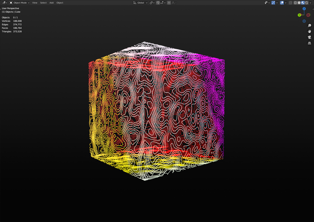Switch to wireframe viewport shading

pos(295,3)
